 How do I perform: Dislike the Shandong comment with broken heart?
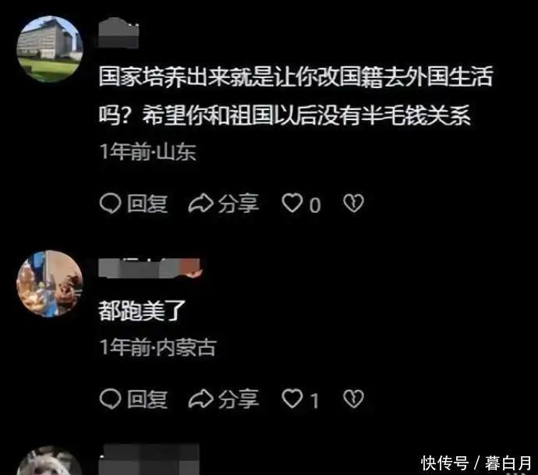click(x=353, y=203)
